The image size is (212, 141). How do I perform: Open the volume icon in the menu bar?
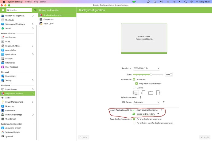(161, 2)
